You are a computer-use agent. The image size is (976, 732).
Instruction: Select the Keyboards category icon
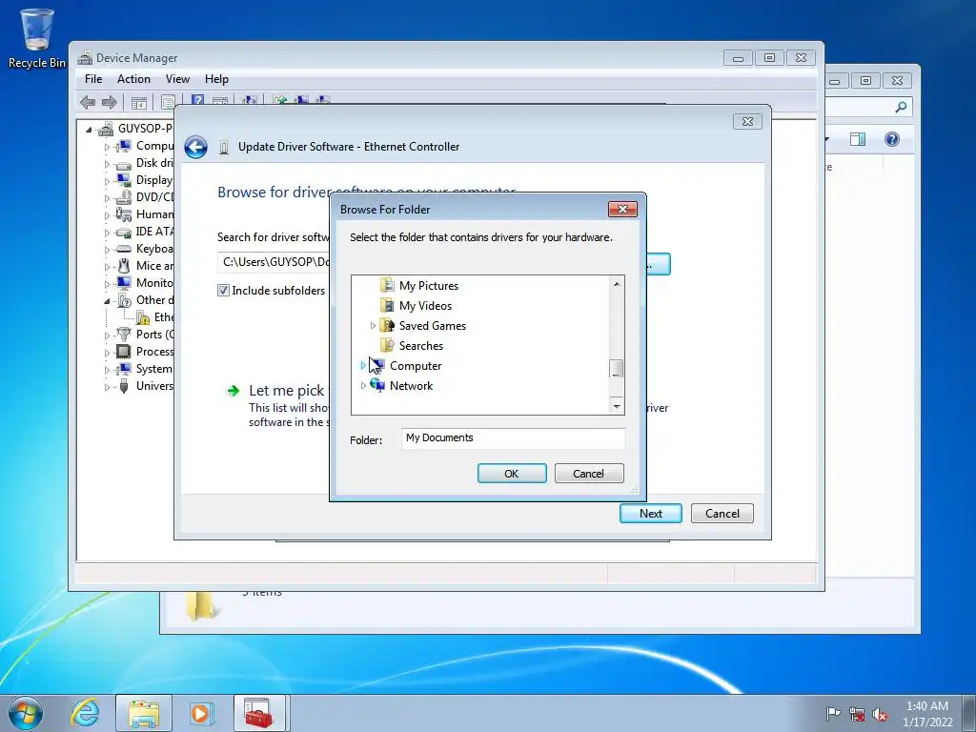click(124, 249)
